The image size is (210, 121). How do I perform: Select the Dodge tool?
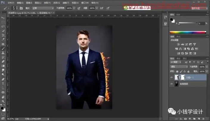tap(3, 75)
